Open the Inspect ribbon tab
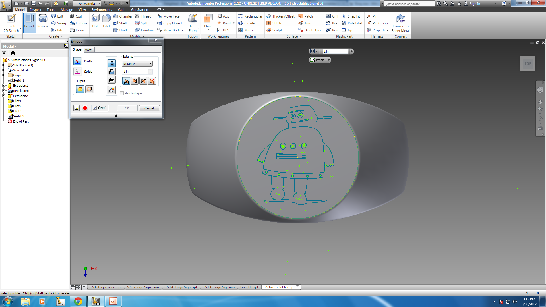 point(36,9)
